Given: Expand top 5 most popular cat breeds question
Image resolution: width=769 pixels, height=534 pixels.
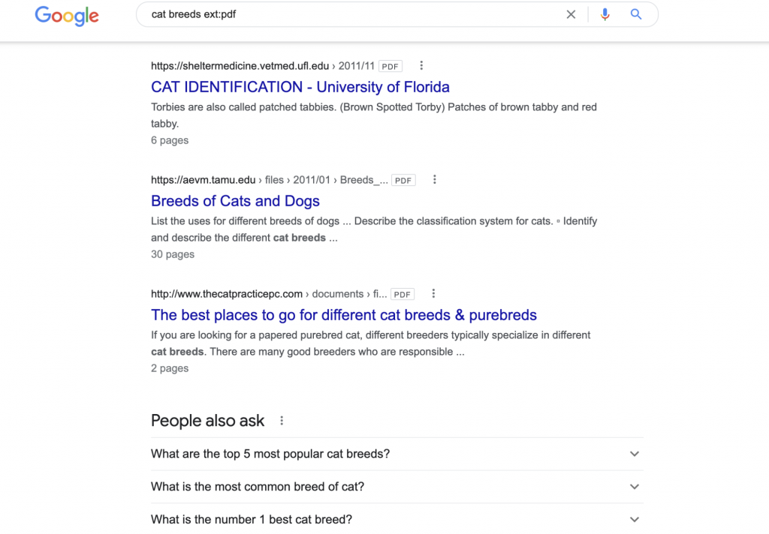Looking at the screenshot, I should 397,454.
